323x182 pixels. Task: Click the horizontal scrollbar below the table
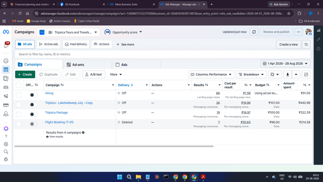114,146
